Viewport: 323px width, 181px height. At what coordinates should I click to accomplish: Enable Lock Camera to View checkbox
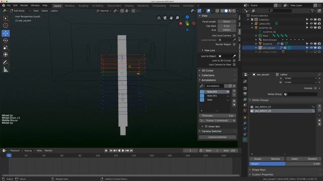[234, 65]
